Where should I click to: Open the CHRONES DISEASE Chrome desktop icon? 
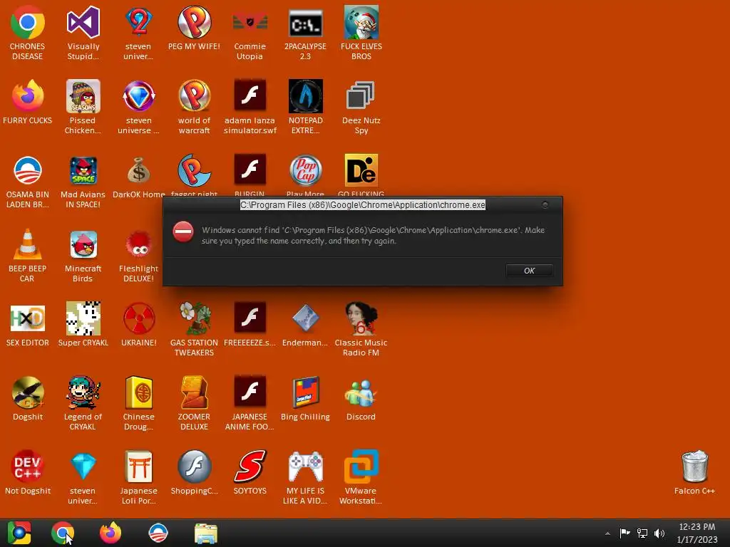coord(28,33)
